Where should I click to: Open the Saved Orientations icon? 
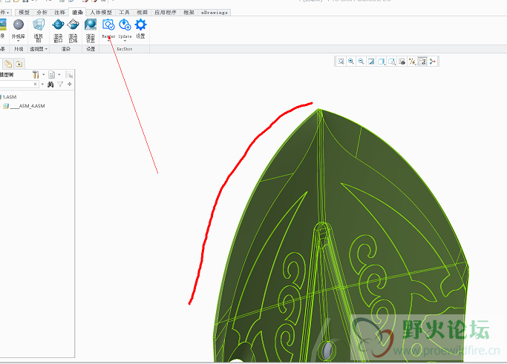tap(392, 62)
